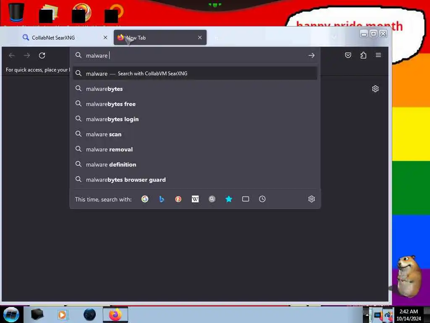430x323 pixels.
Task: Choose the 'malware definition' suggestion
Action: (195, 164)
